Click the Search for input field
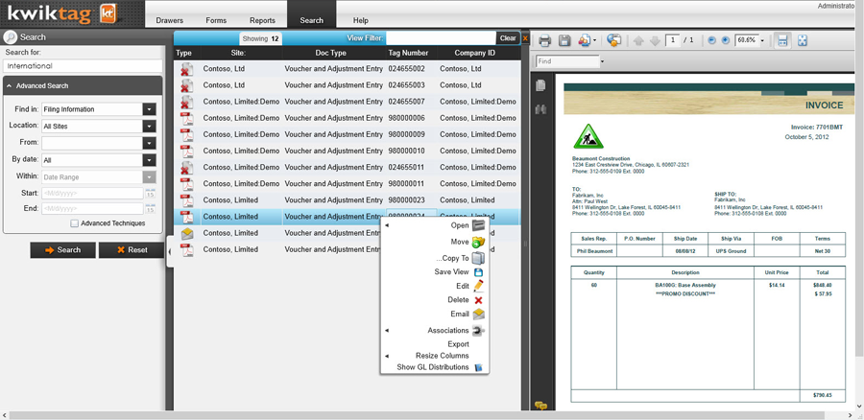 click(83, 66)
